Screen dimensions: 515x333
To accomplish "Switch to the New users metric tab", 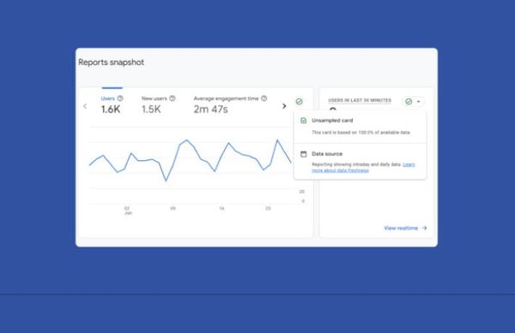I will 158,104.
